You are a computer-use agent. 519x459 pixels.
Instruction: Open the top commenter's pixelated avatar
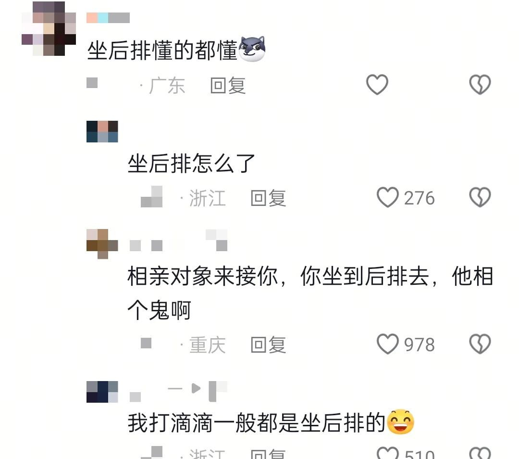tap(49, 29)
